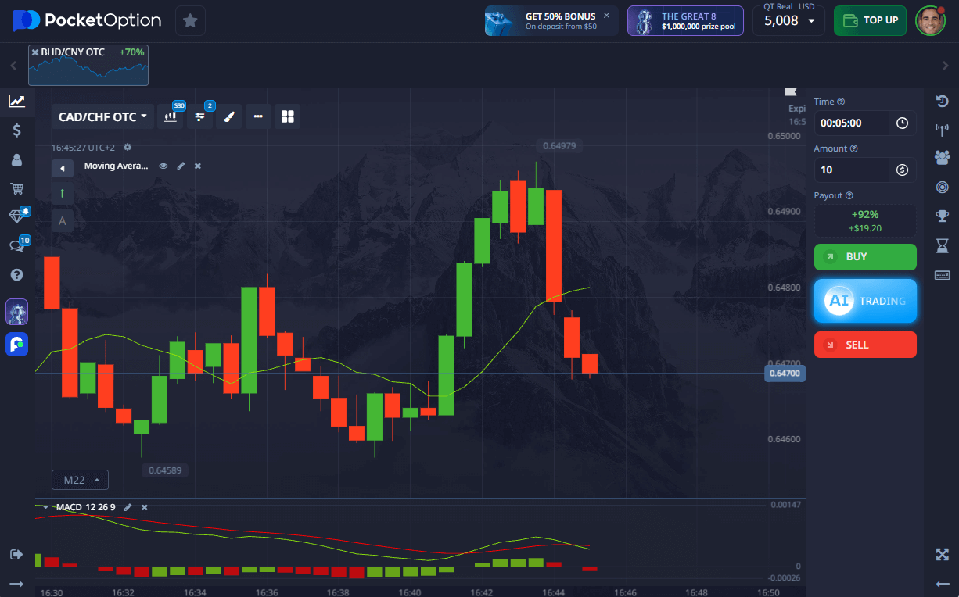Click the green BUY button
This screenshot has width=959, height=597.
864,256
